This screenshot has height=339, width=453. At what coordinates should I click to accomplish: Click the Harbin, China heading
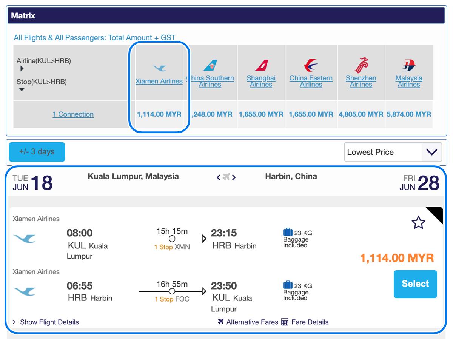pos(291,176)
